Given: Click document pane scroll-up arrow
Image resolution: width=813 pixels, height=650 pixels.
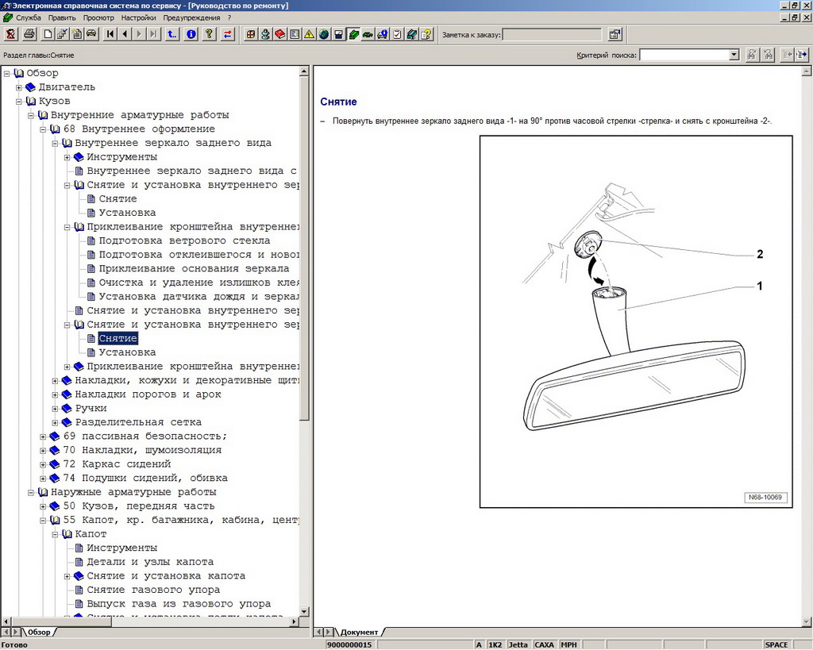Looking at the screenshot, I should coord(807,71).
